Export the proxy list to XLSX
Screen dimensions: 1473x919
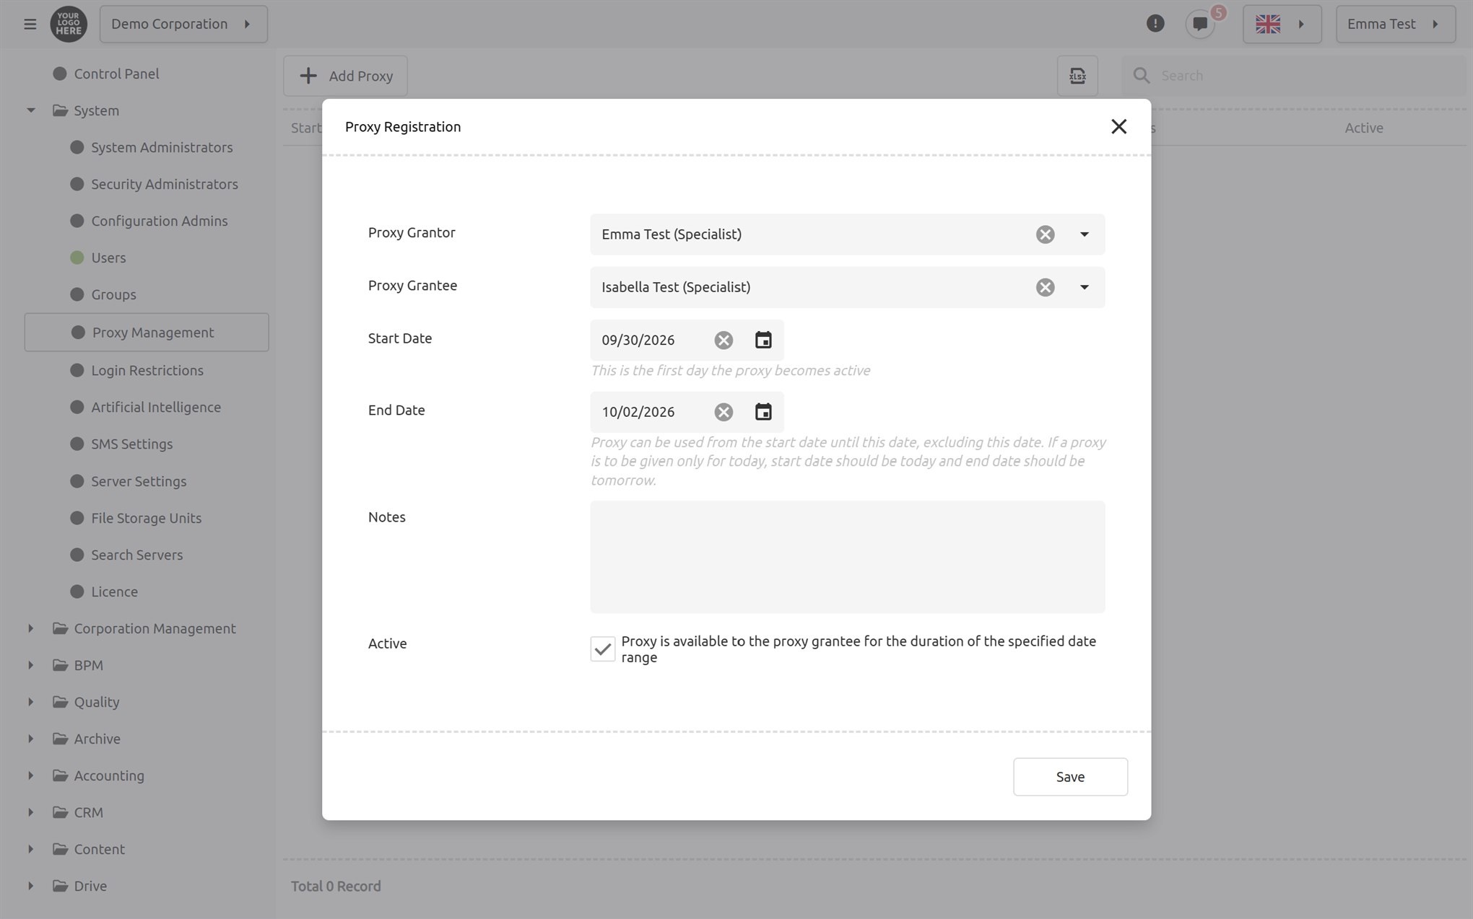1077,76
